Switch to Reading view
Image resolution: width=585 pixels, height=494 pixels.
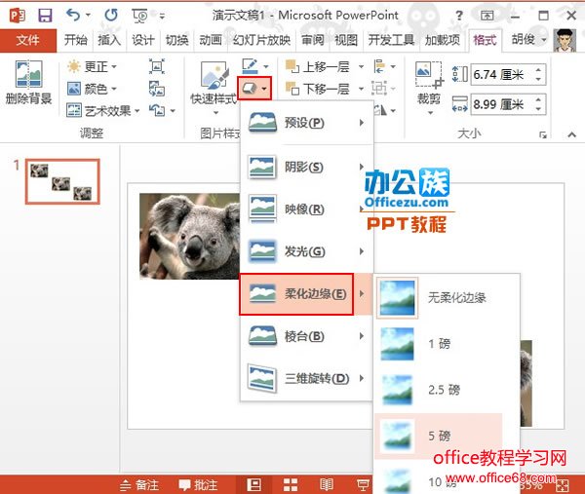pyautogui.click(x=327, y=484)
